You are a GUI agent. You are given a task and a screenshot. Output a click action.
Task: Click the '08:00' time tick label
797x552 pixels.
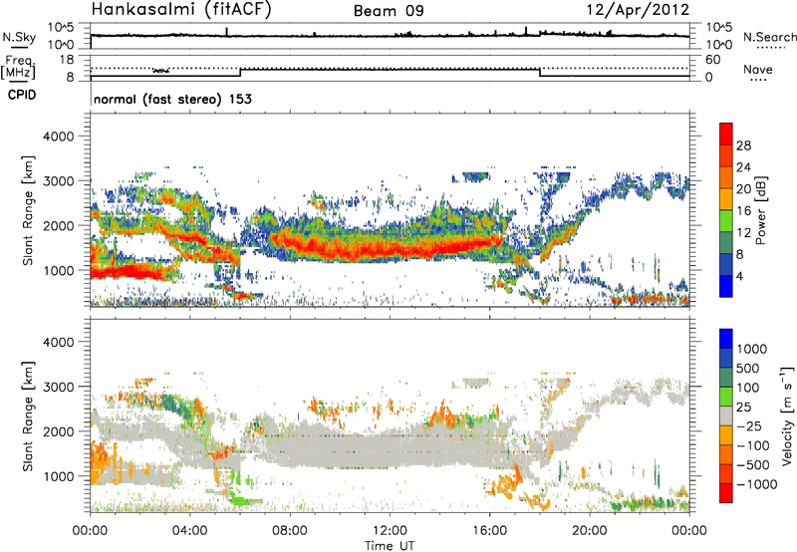289,531
